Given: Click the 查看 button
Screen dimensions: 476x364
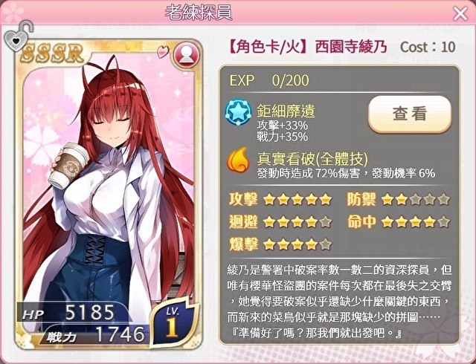Looking at the screenshot, I should pyautogui.click(x=410, y=114).
